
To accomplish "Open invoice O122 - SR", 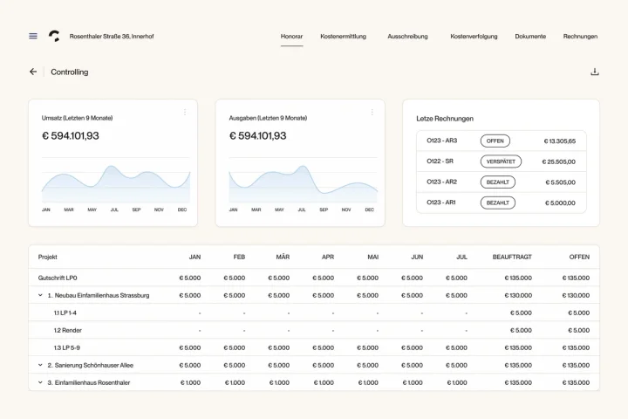I will click(502, 161).
